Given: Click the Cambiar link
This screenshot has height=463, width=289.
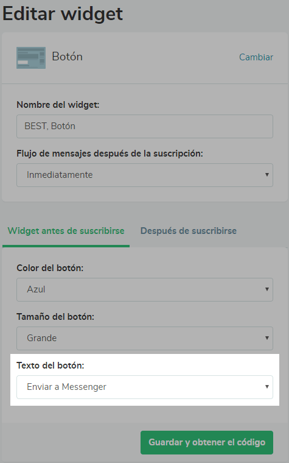Looking at the screenshot, I should coord(256,57).
